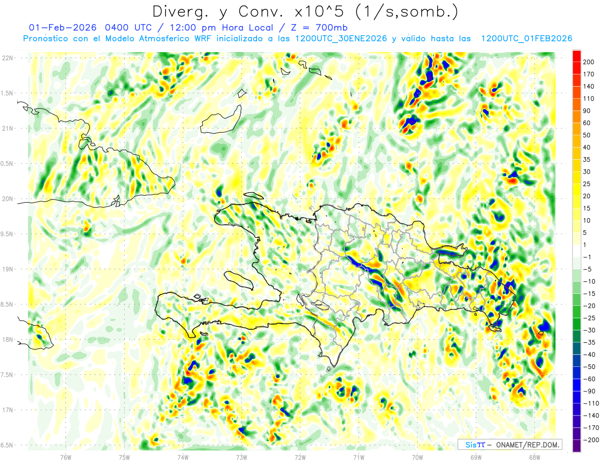Click the '68W' longitude label
600x464 pixels.
click(534, 457)
